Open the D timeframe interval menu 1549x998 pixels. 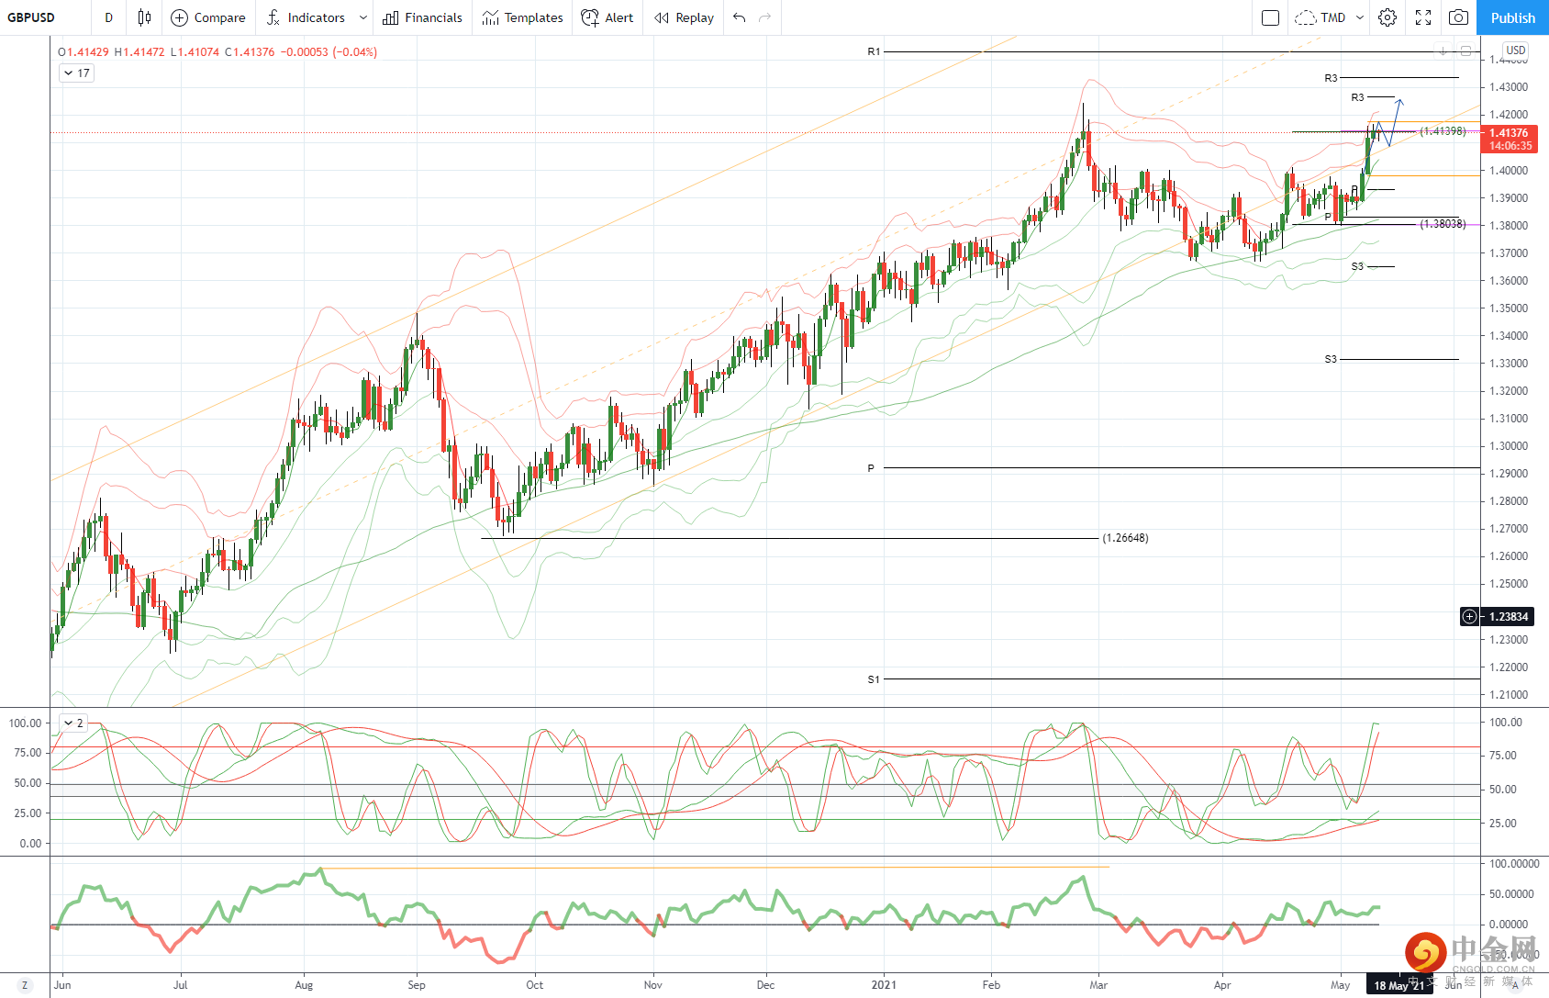(109, 17)
